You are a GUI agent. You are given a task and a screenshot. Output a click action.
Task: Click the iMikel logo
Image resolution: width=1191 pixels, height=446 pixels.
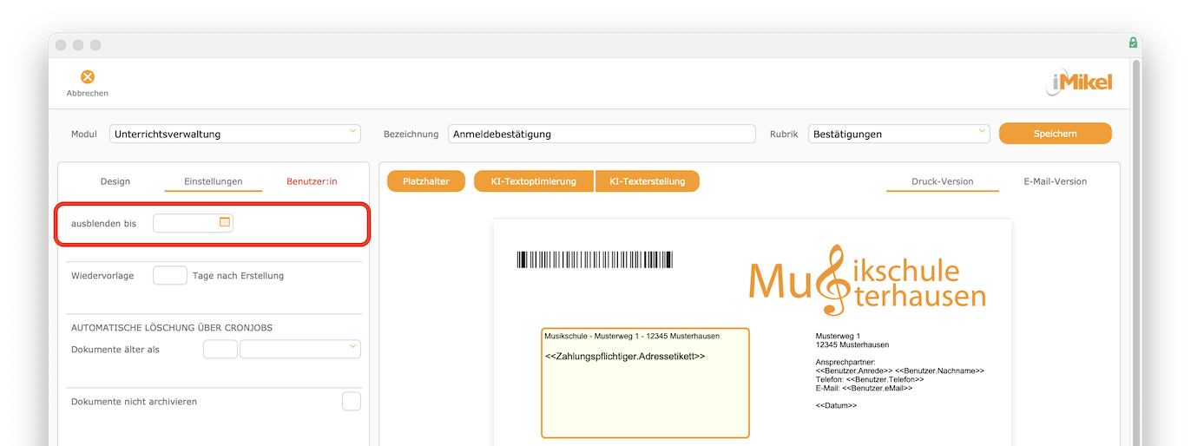[x=1079, y=82]
